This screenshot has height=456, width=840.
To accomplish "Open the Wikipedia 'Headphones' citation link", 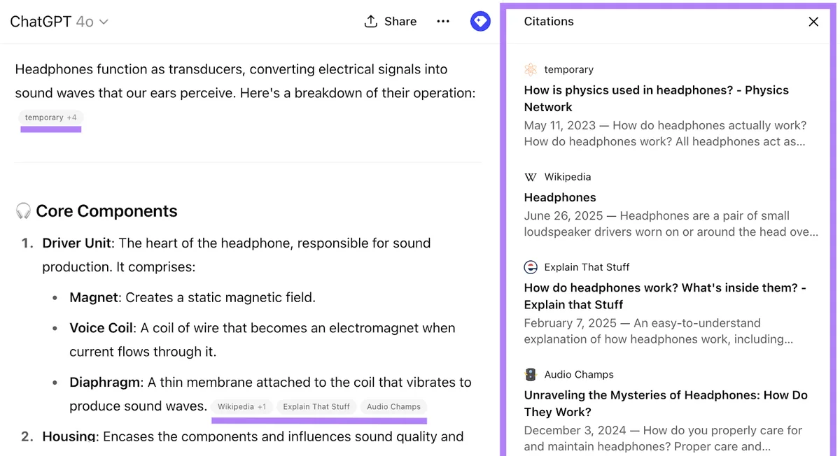I will point(560,197).
